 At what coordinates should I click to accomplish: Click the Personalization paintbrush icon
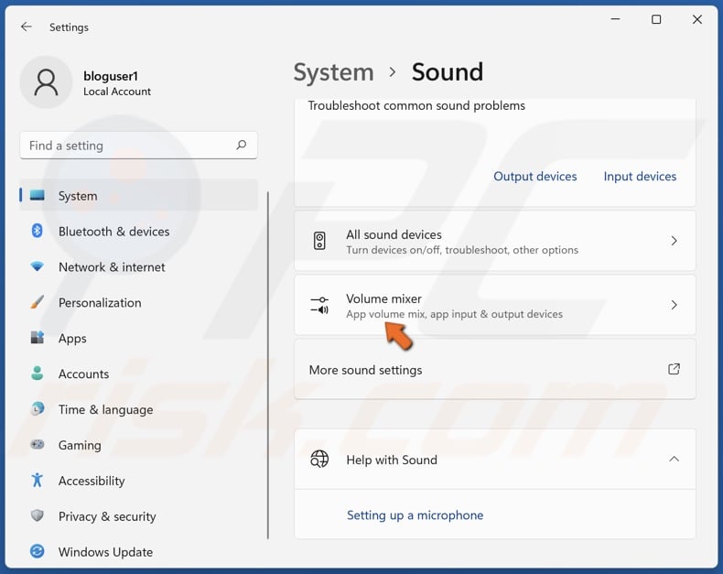point(37,302)
